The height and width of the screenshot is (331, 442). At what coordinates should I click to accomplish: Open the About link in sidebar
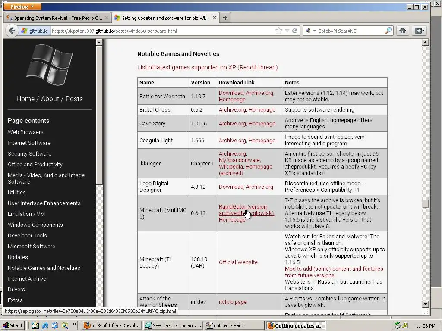click(50, 99)
